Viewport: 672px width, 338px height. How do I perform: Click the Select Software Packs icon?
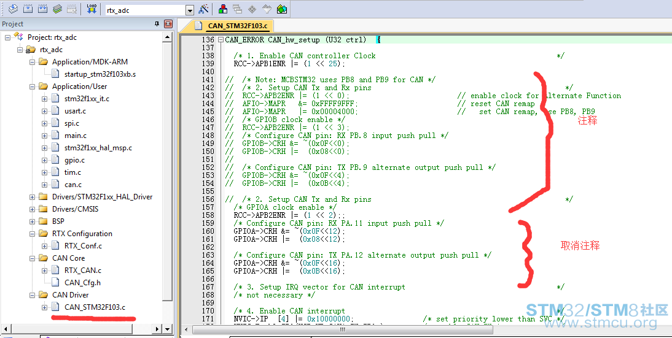(267, 9)
